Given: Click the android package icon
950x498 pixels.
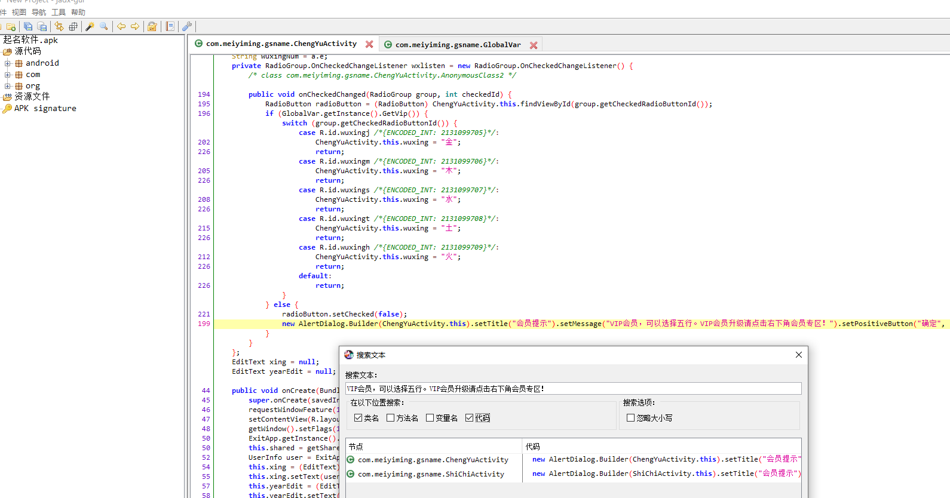Looking at the screenshot, I should click(19, 63).
